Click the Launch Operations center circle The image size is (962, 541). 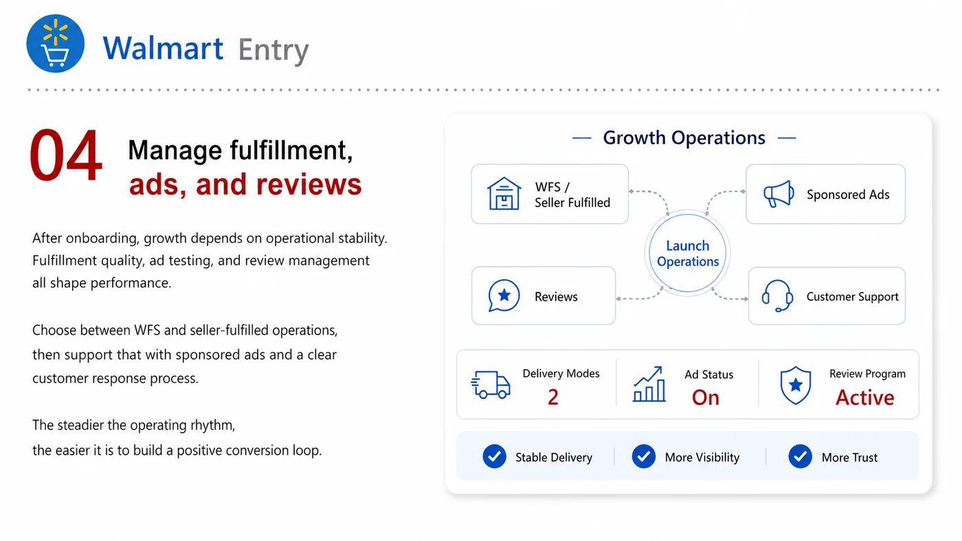[688, 253]
